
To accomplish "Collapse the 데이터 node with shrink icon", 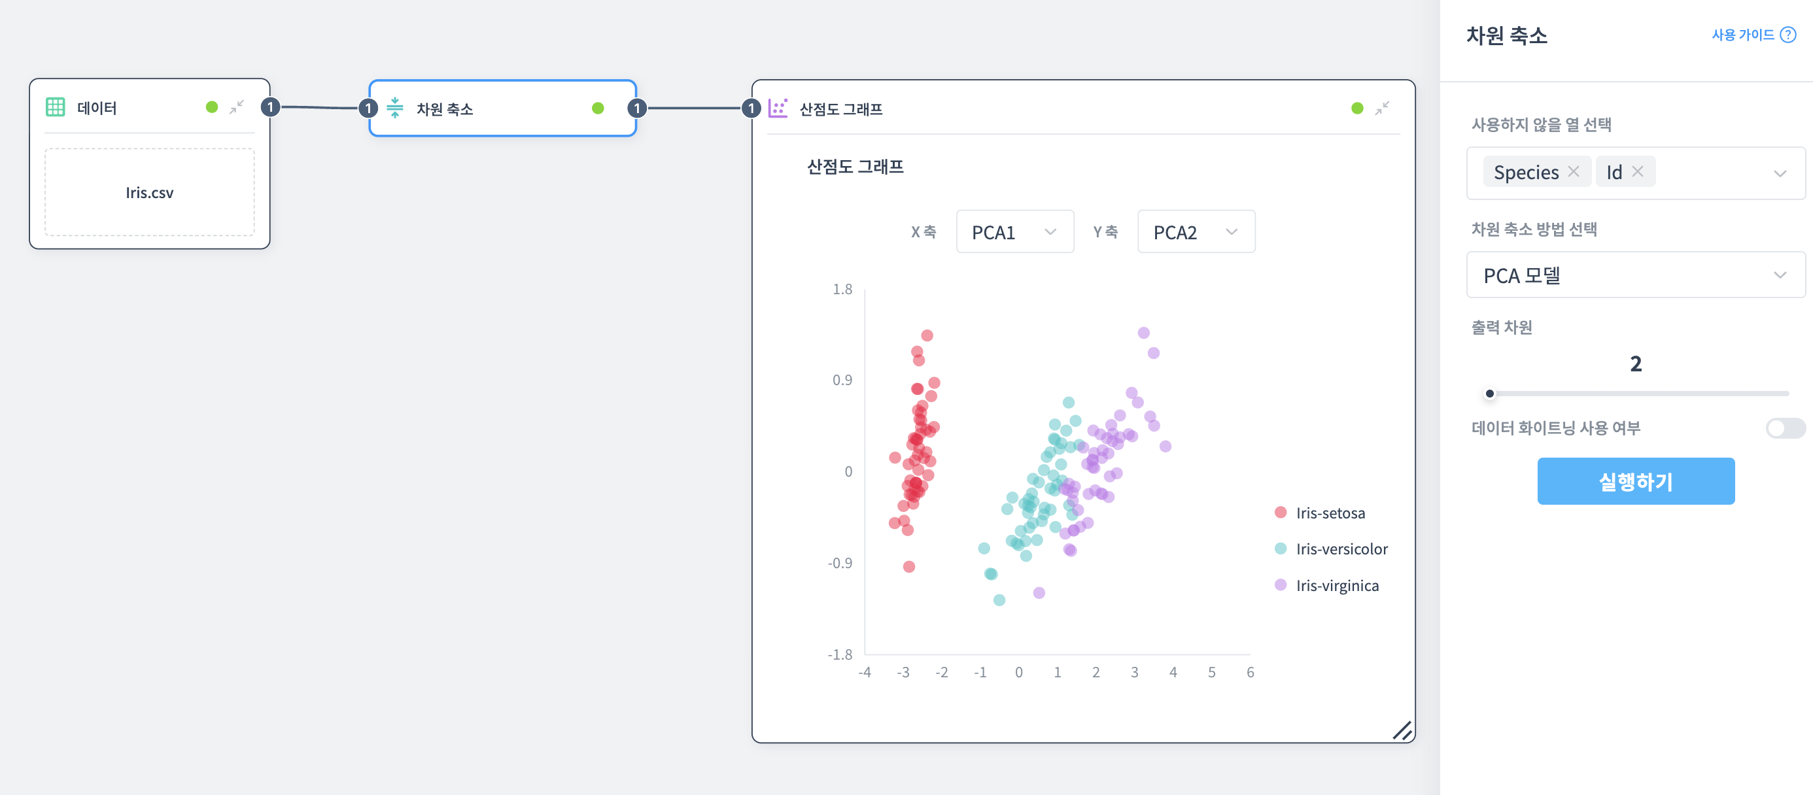I will (x=237, y=107).
